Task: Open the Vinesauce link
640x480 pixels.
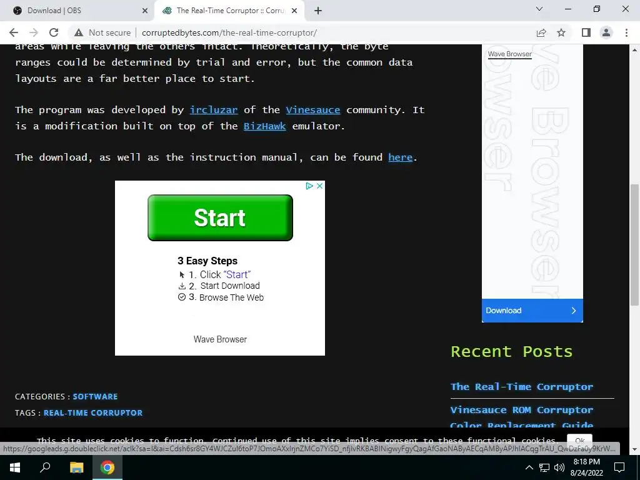Action: (312, 110)
